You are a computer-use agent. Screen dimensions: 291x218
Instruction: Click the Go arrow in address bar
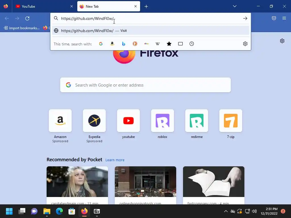click(x=245, y=18)
